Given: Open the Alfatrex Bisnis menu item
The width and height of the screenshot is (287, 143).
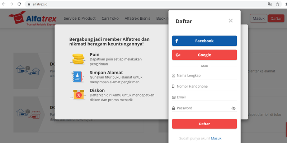Looking at the screenshot, I should click(137, 19).
